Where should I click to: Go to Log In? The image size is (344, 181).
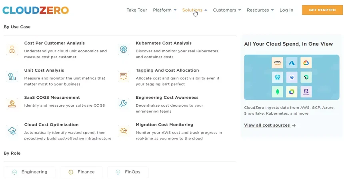pyautogui.click(x=286, y=10)
